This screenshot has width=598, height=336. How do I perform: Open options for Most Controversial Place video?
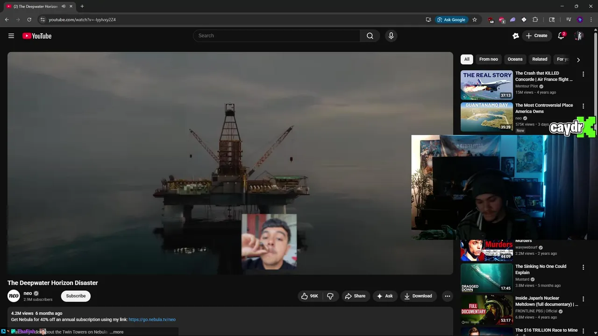pyautogui.click(x=583, y=106)
